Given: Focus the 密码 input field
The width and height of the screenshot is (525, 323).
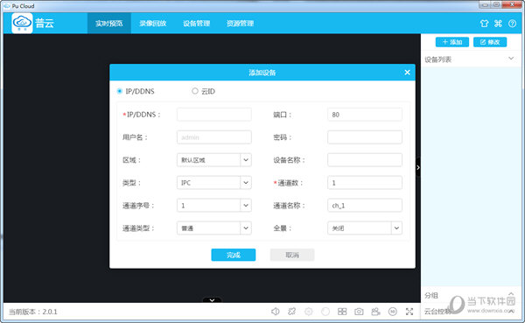Looking at the screenshot, I should tap(365, 137).
